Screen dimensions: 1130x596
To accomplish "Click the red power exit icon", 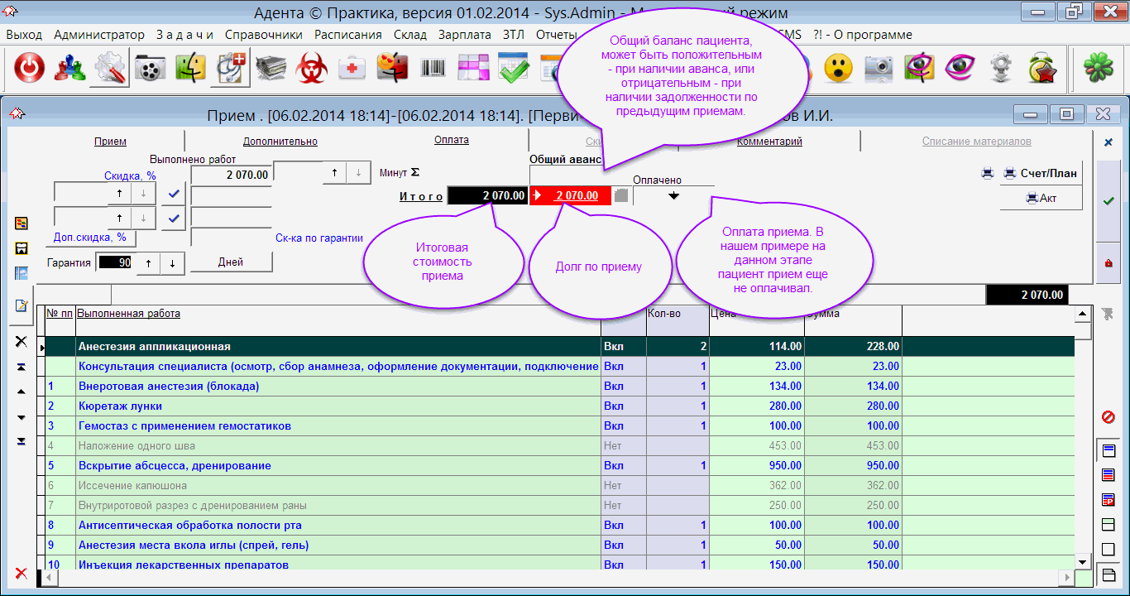I will tap(29, 69).
